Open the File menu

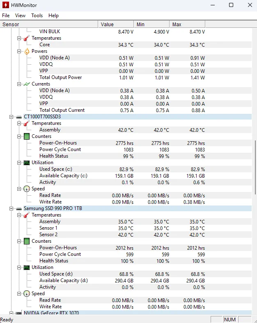click(6, 16)
